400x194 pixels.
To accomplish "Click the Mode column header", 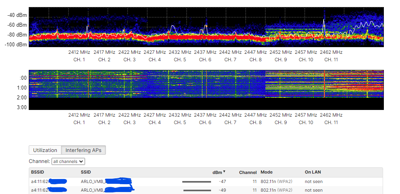I will [x=267, y=172].
